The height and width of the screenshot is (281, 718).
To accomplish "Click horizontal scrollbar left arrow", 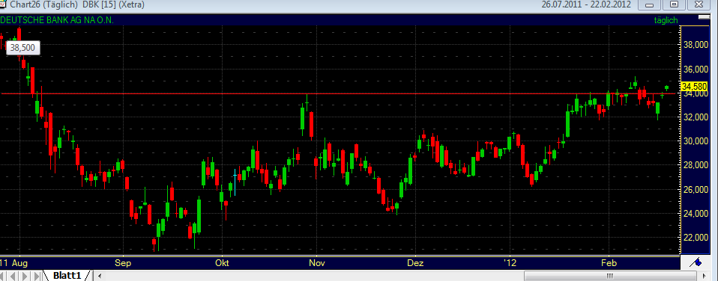I will pyautogui.click(x=100, y=276).
